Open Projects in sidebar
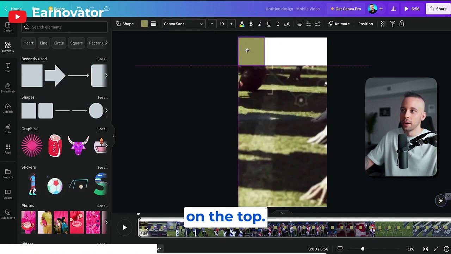 pos(8,174)
